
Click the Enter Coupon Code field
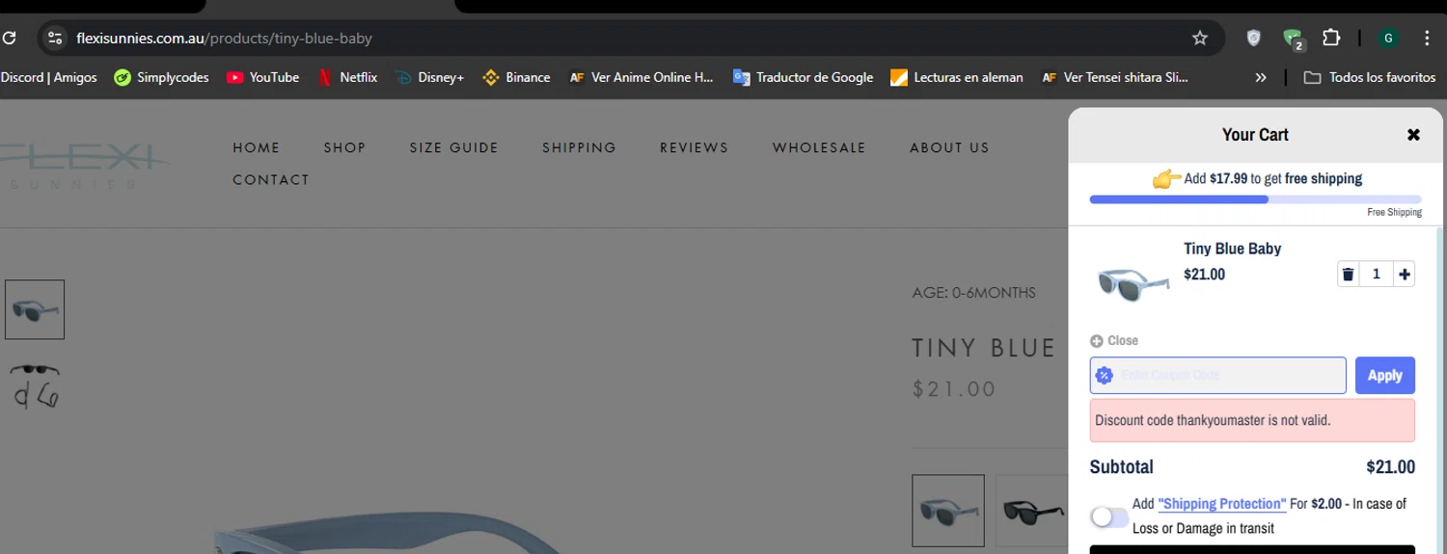click(1218, 375)
